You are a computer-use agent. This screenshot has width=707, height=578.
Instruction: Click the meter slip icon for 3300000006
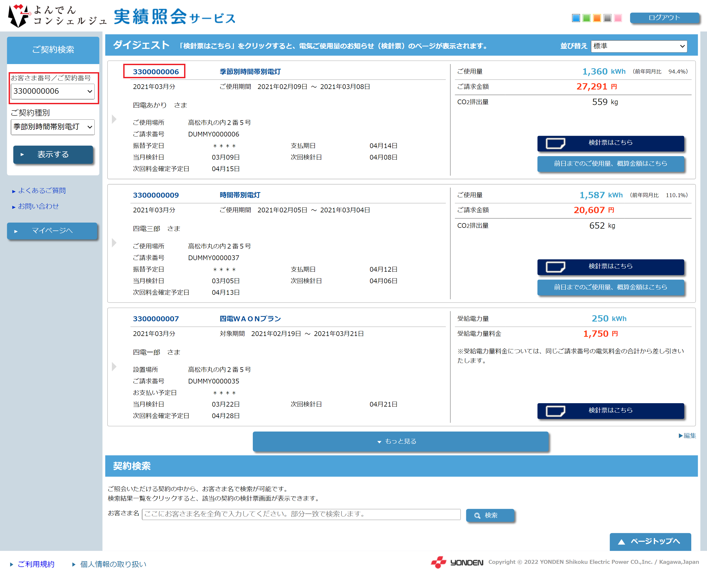coord(555,144)
